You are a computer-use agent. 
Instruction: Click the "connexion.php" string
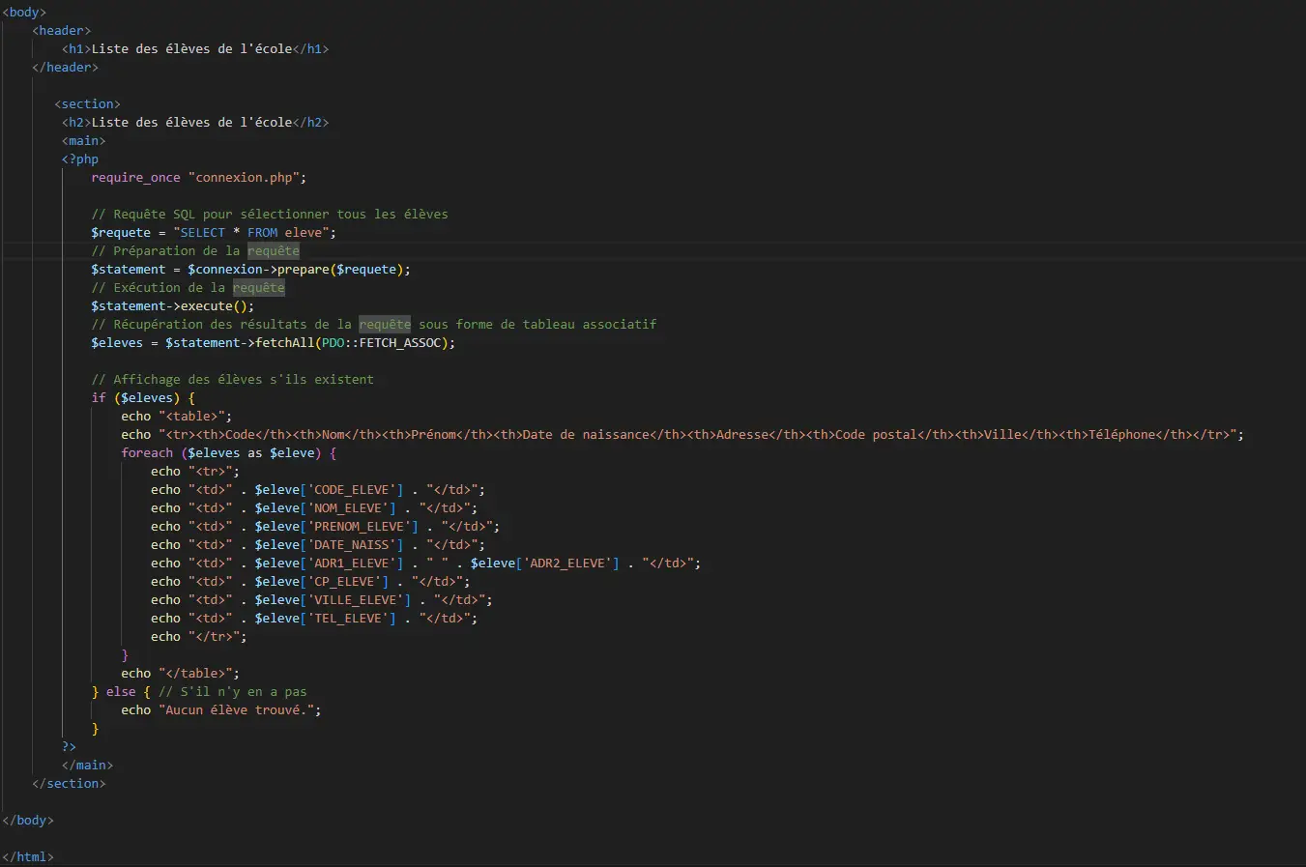click(247, 178)
